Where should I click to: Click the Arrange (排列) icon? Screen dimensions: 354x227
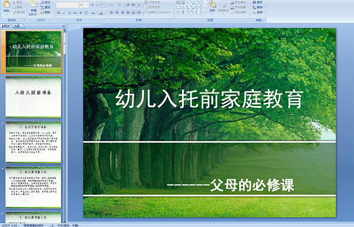click(212, 5)
